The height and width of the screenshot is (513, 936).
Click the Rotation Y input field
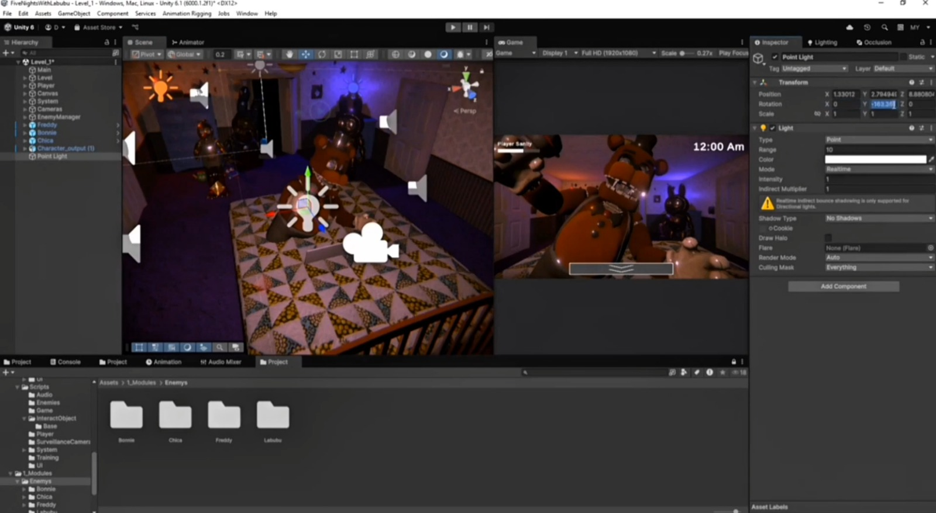(883, 104)
